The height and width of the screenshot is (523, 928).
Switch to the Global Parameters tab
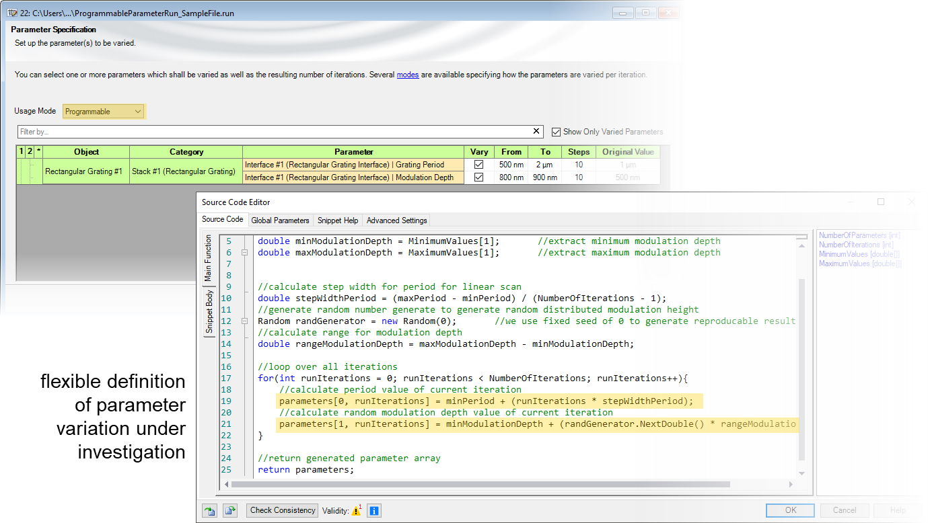pyautogui.click(x=280, y=220)
